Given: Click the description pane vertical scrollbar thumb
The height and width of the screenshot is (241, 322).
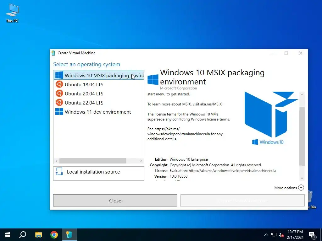Looking at the screenshot, I should point(302,136).
